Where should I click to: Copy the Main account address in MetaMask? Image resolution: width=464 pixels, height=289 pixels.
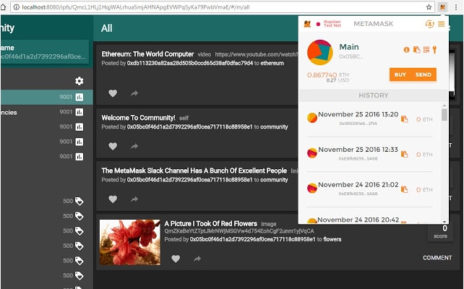pos(416,49)
